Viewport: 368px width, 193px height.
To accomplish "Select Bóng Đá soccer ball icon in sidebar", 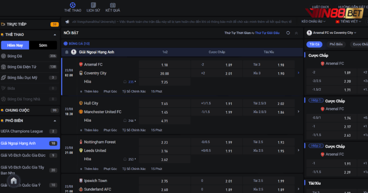I will [4, 56].
